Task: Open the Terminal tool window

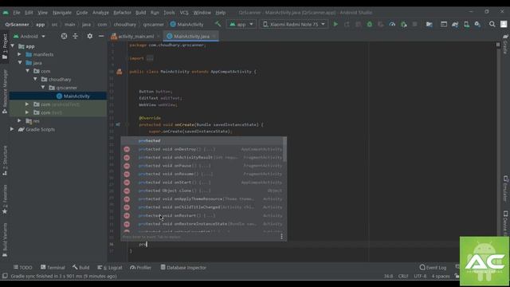Action: tap(53, 268)
